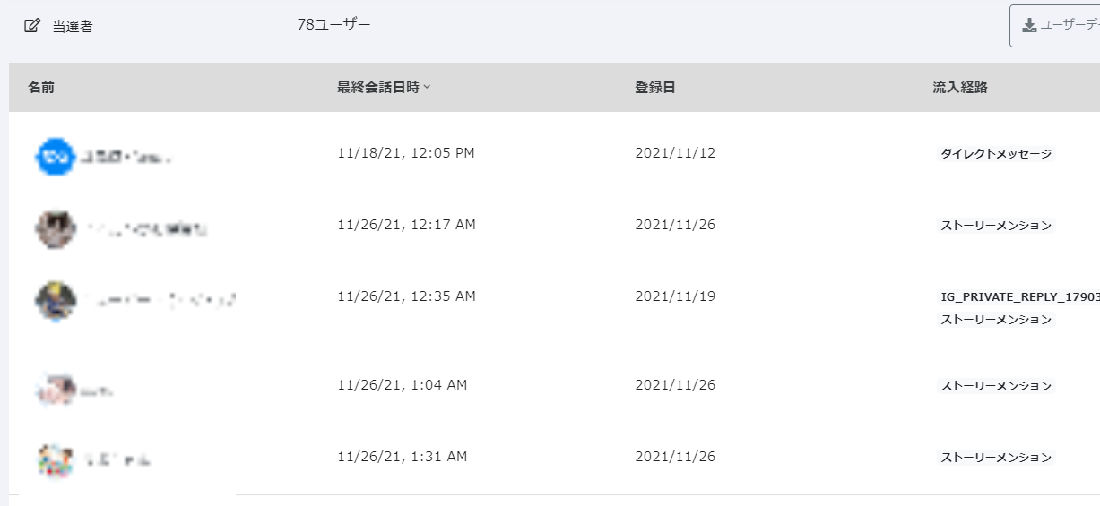The width and height of the screenshot is (1100, 506).
Task: Select the IG_PRIVATE_REPLY tag
Action: tap(1018, 296)
